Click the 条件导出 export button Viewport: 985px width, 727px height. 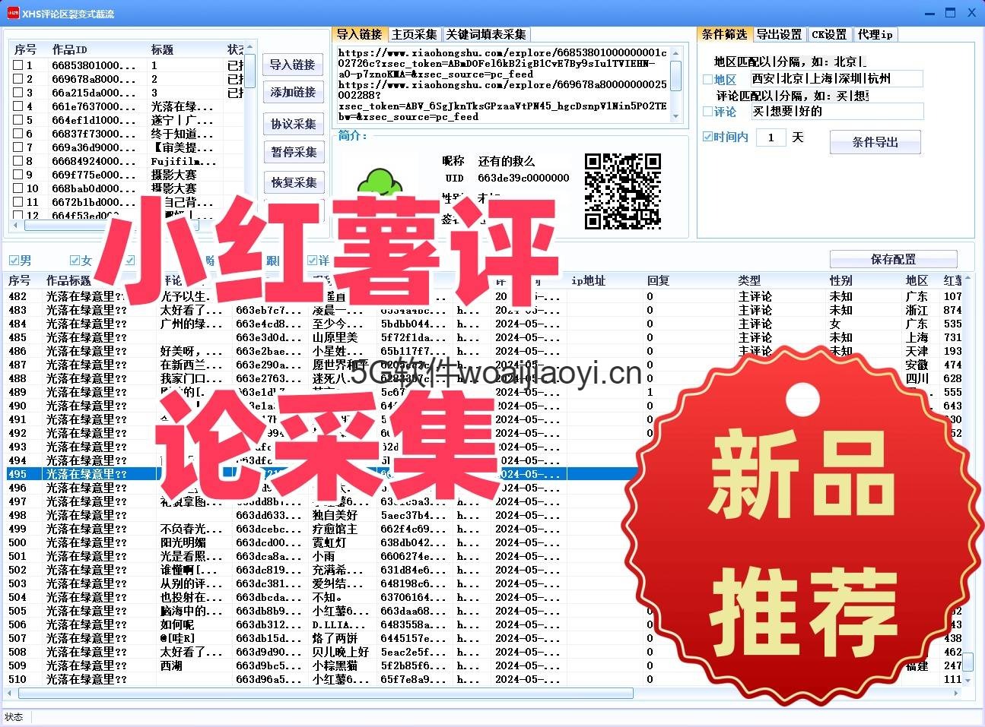point(875,142)
